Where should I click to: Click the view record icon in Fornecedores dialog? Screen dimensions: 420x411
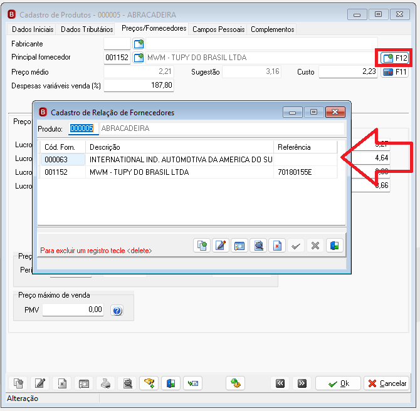[239, 245]
